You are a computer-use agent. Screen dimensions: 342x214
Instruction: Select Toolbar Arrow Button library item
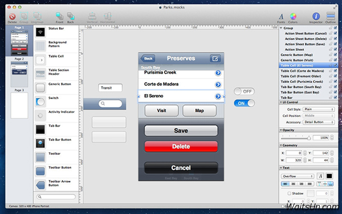pyautogui.click(x=56, y=185)
